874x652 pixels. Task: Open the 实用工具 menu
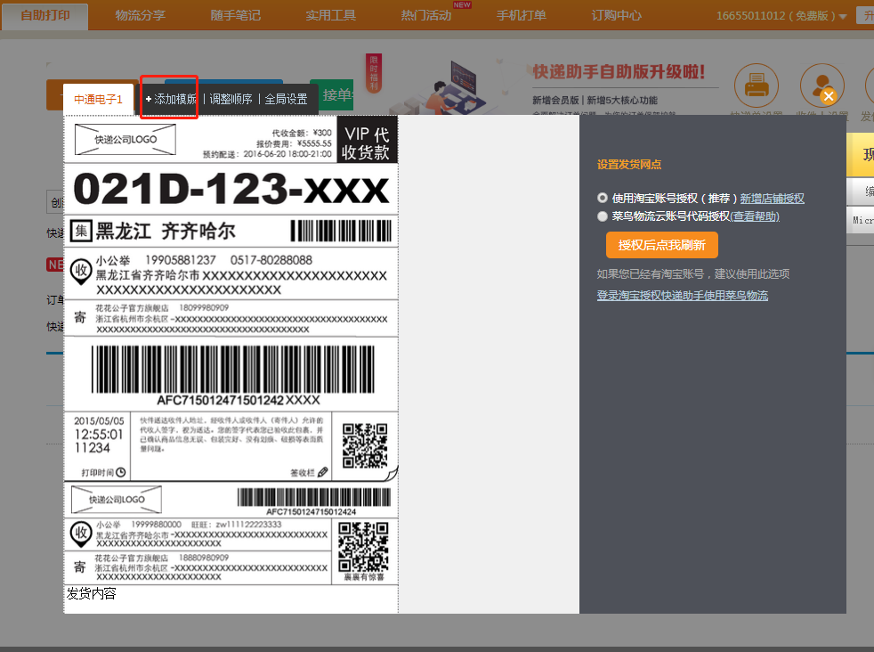[x=330, y=16]
